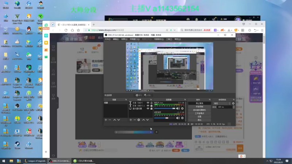Open dropdown next to browser undo arrow

pos(258,30)
